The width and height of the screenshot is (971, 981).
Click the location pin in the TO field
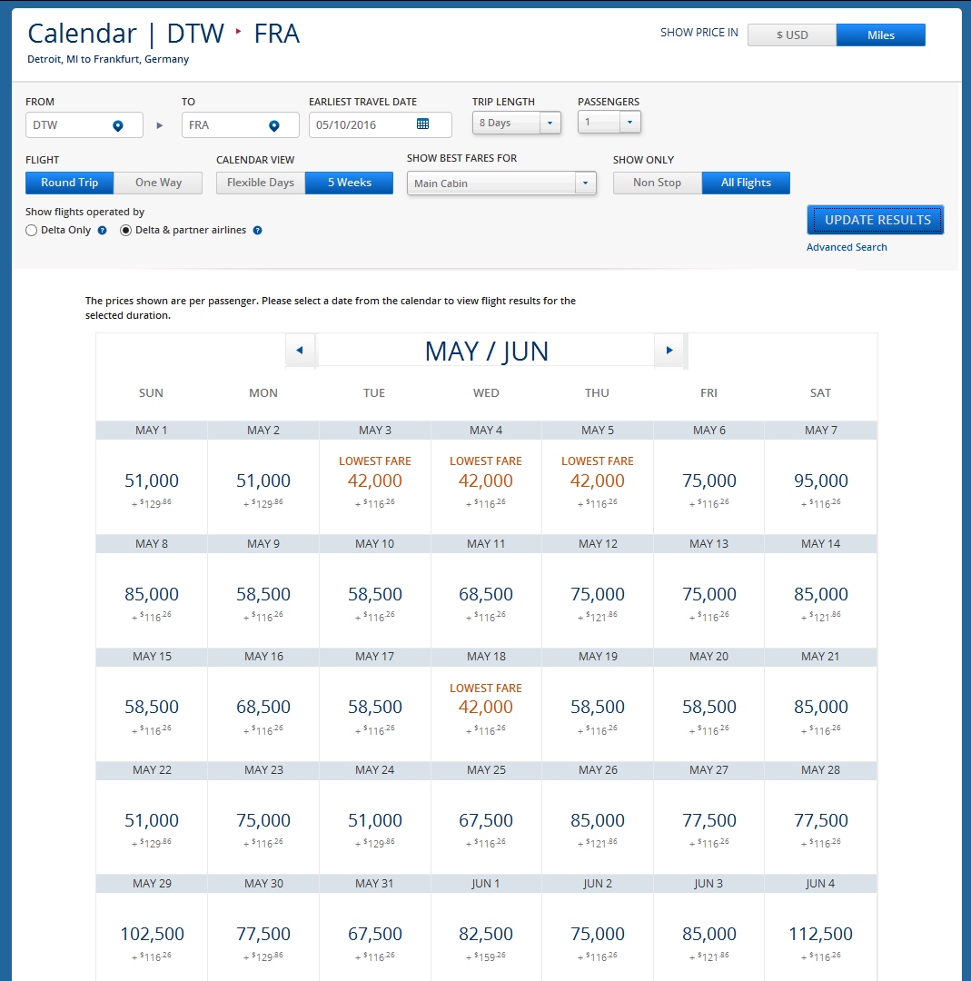tap(273, 125)
